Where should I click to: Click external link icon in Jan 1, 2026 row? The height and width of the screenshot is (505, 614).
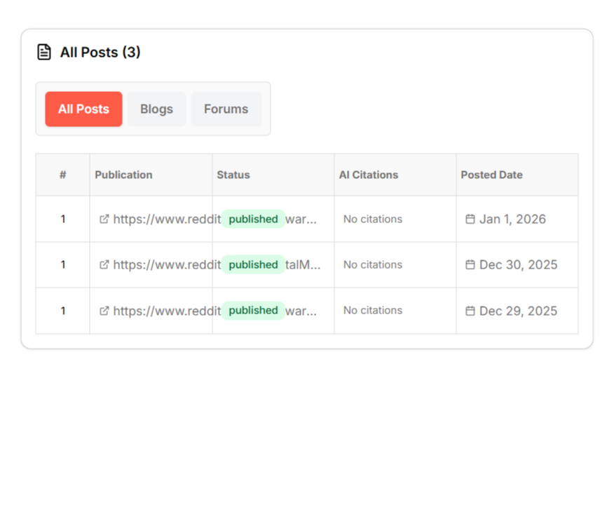point(104,219)
